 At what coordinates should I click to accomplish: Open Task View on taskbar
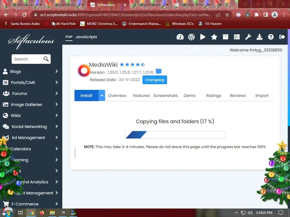tap(20, 213)
